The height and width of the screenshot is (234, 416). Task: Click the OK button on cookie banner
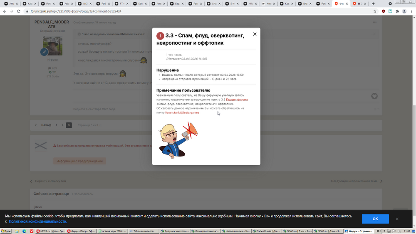coord(375,219)
